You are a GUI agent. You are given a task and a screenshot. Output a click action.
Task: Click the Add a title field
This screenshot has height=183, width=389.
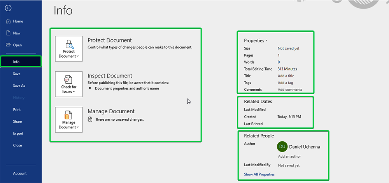(286, 76)
